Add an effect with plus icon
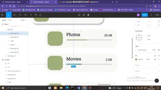The width and height of the screenshot is (161, 90). pyautogui.click(x=159, y=71)
